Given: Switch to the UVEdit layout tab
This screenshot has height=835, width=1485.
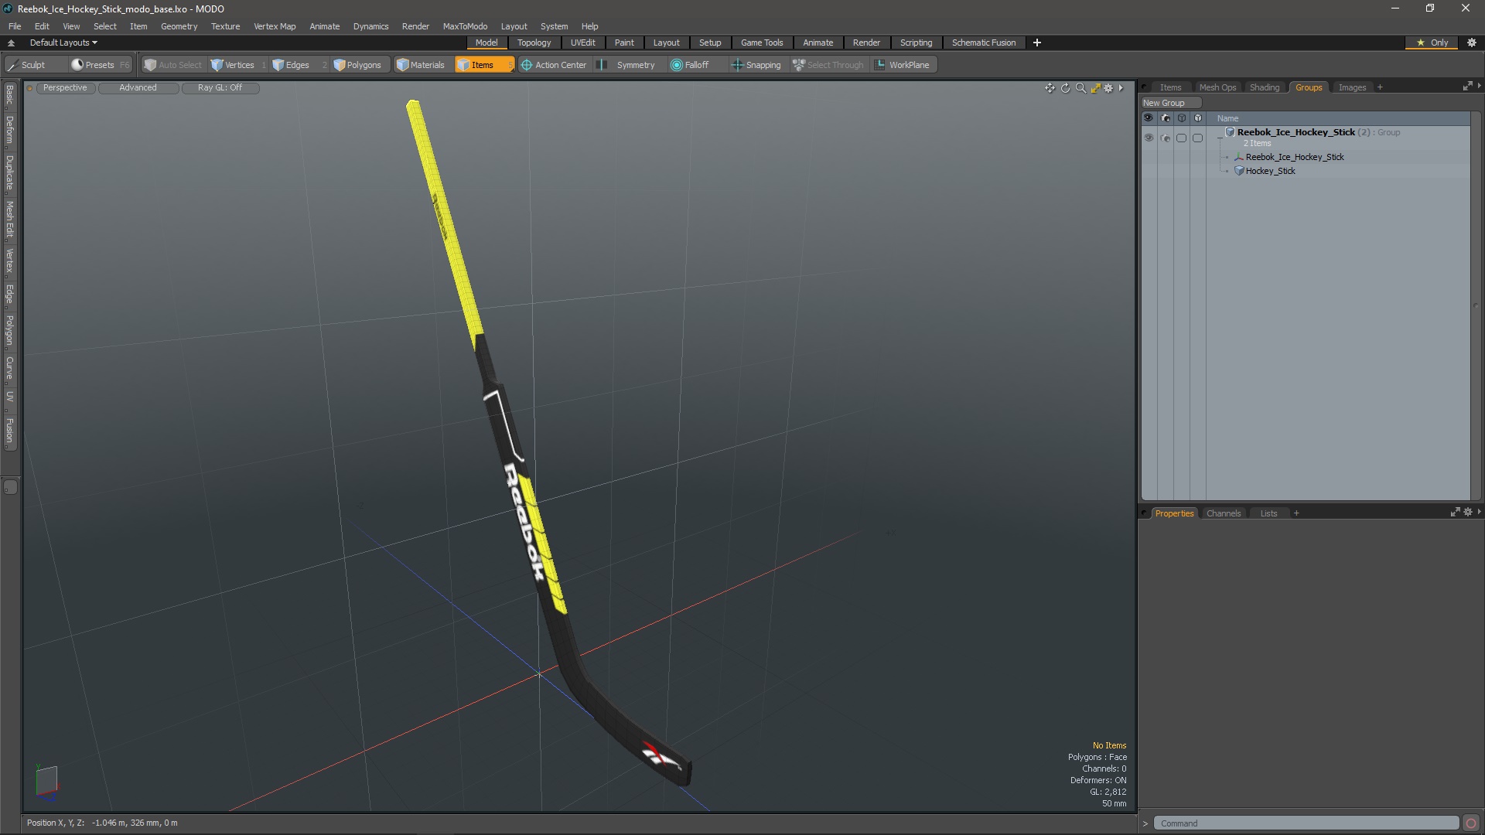Looking at the screenshot, I should click(x=582, y=43).
